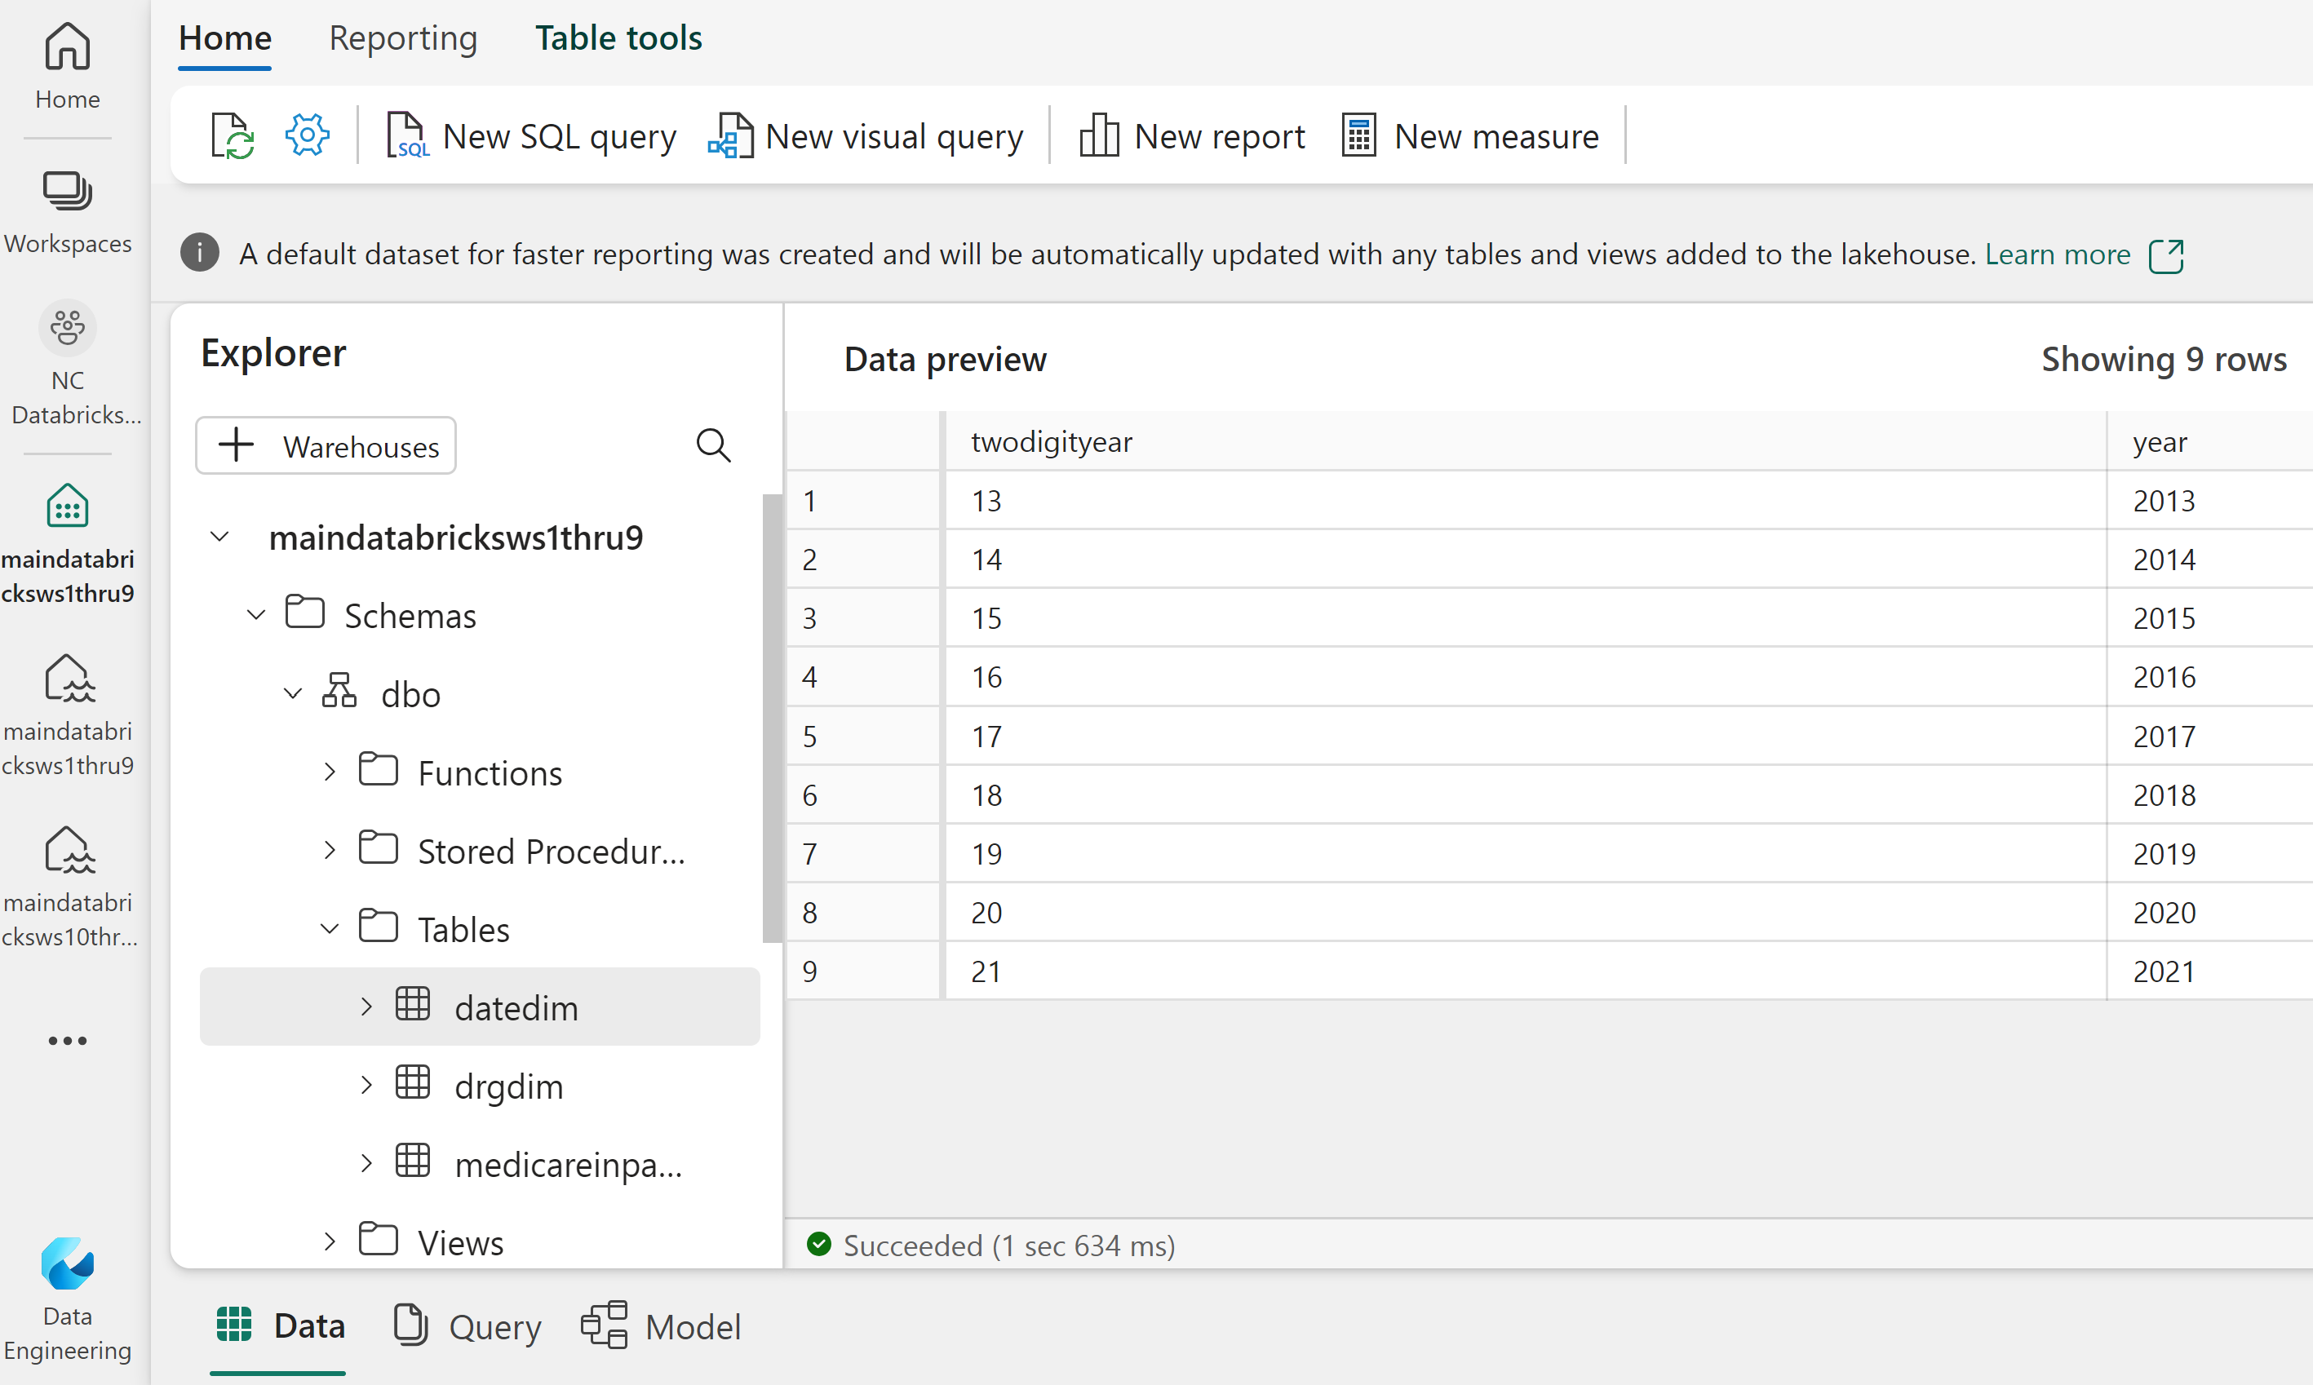Search the Explorer with magnifier icon
2313x1385 pixels.
point(713,446)
